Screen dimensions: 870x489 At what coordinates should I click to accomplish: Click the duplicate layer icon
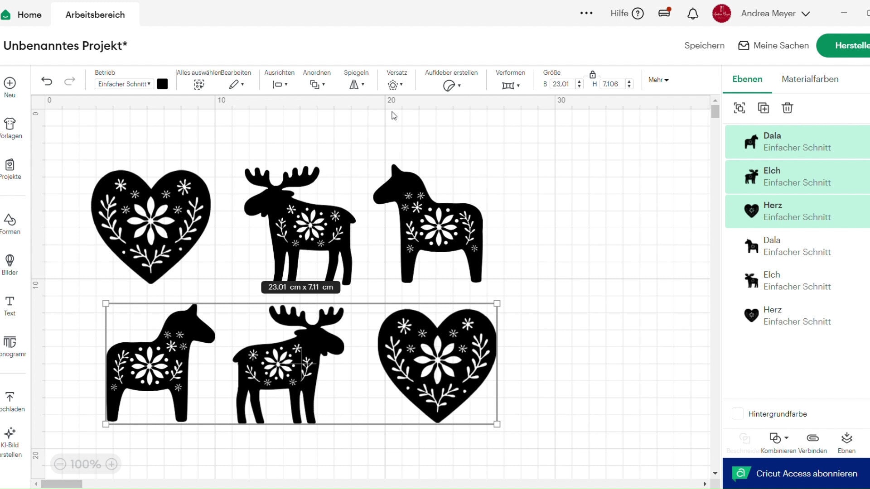(x=764, y=108)
